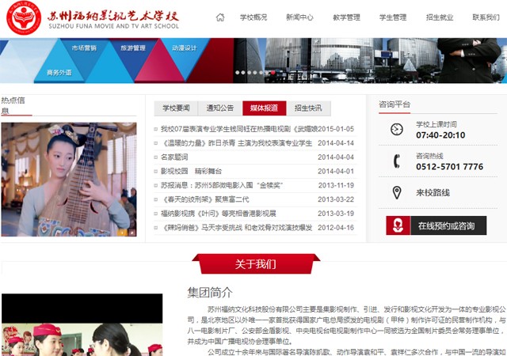Click the telephone hotline icon
This screenshot has height=356, width=507.
(x=397, y=161)
